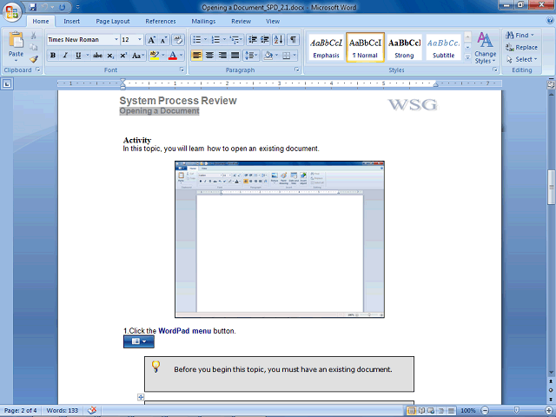This screenshot has height=417, width=556.
Task: Open the View tab
Action: point(273,21)
